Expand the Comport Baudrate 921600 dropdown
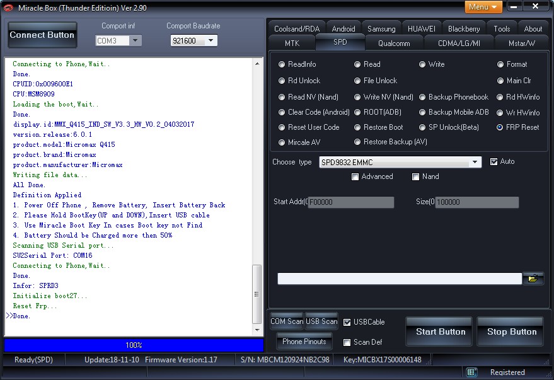554x380 pixels. click(211, 40)
